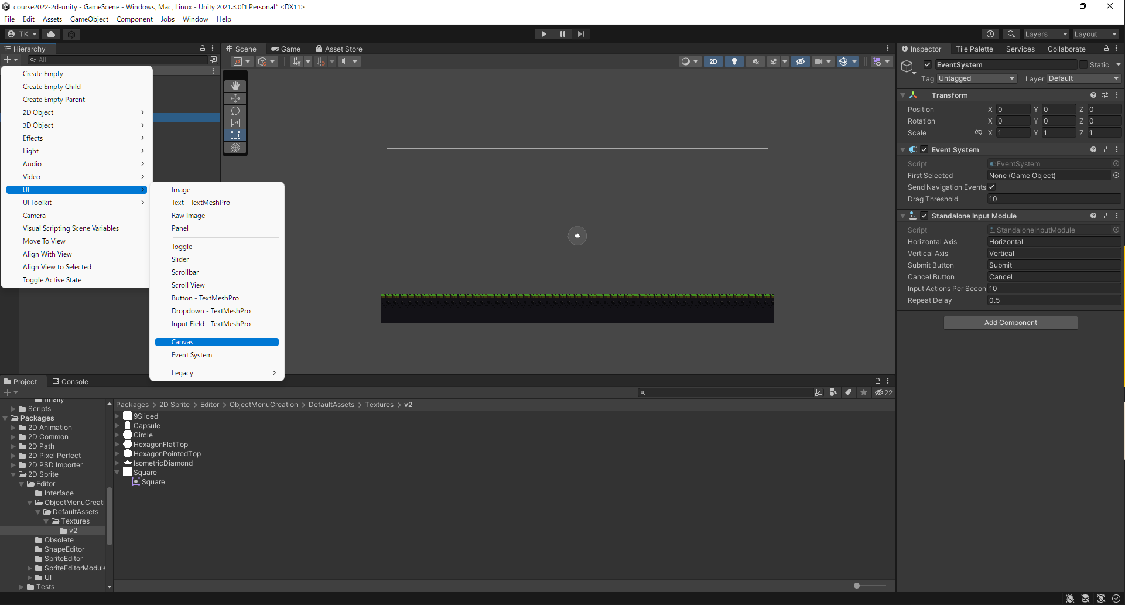Screen dimensions: 1125x605
Task: Open the Legacy submenu
Action: pos(217,373)
